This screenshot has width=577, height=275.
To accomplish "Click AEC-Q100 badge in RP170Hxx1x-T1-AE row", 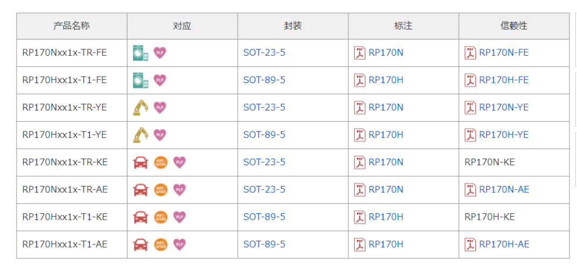I will click(161, 244).
